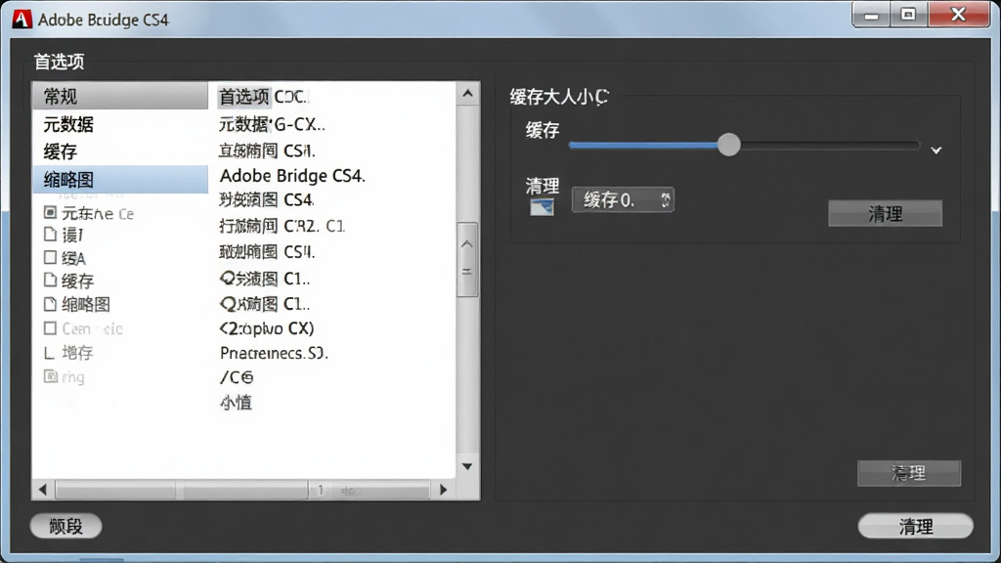Click the page icon beside 摄I
Screen dimensions: 1001x563
[51, 235]
